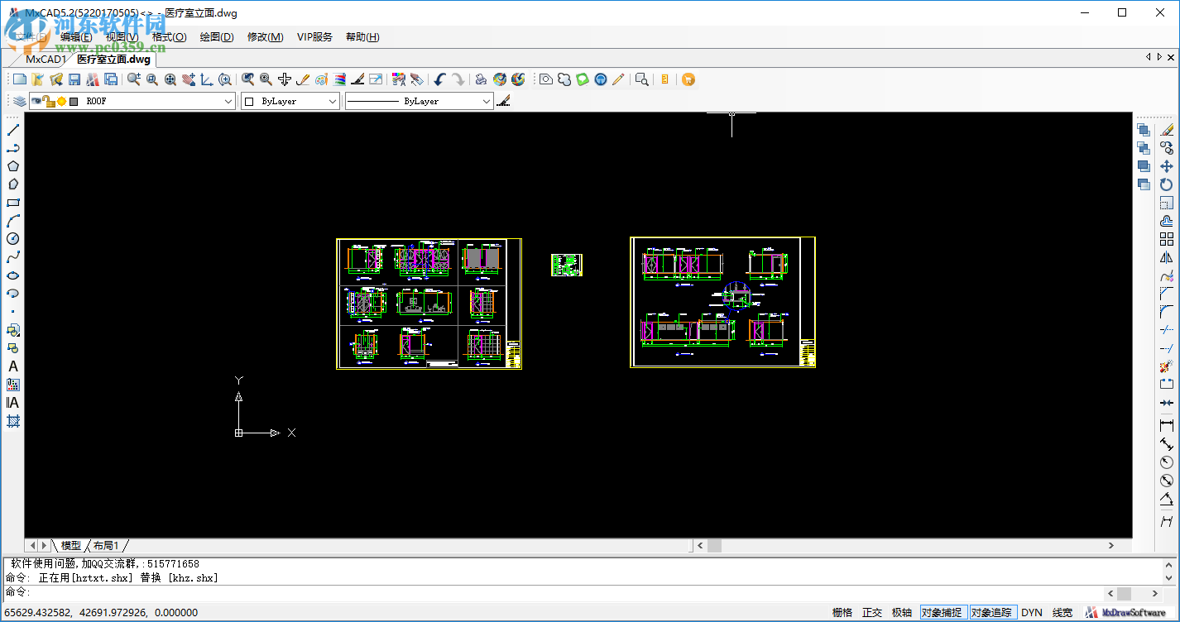Open the ByLayer linetype dropdown

pos(487,101)
